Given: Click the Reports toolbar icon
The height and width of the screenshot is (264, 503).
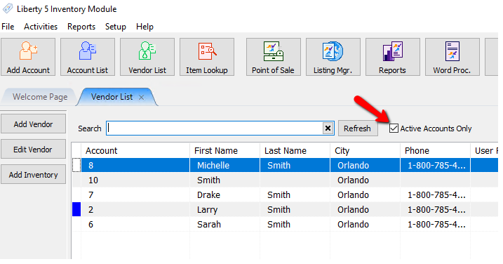Looking at the screenshot, I should pyautogui.click(x=393, y=57).
